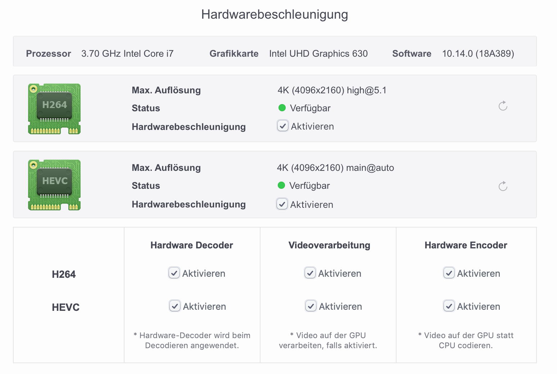Click the Intel UHD Graphics 630 text
Viewport: 557px width, 374px height.
coord(318,53)
